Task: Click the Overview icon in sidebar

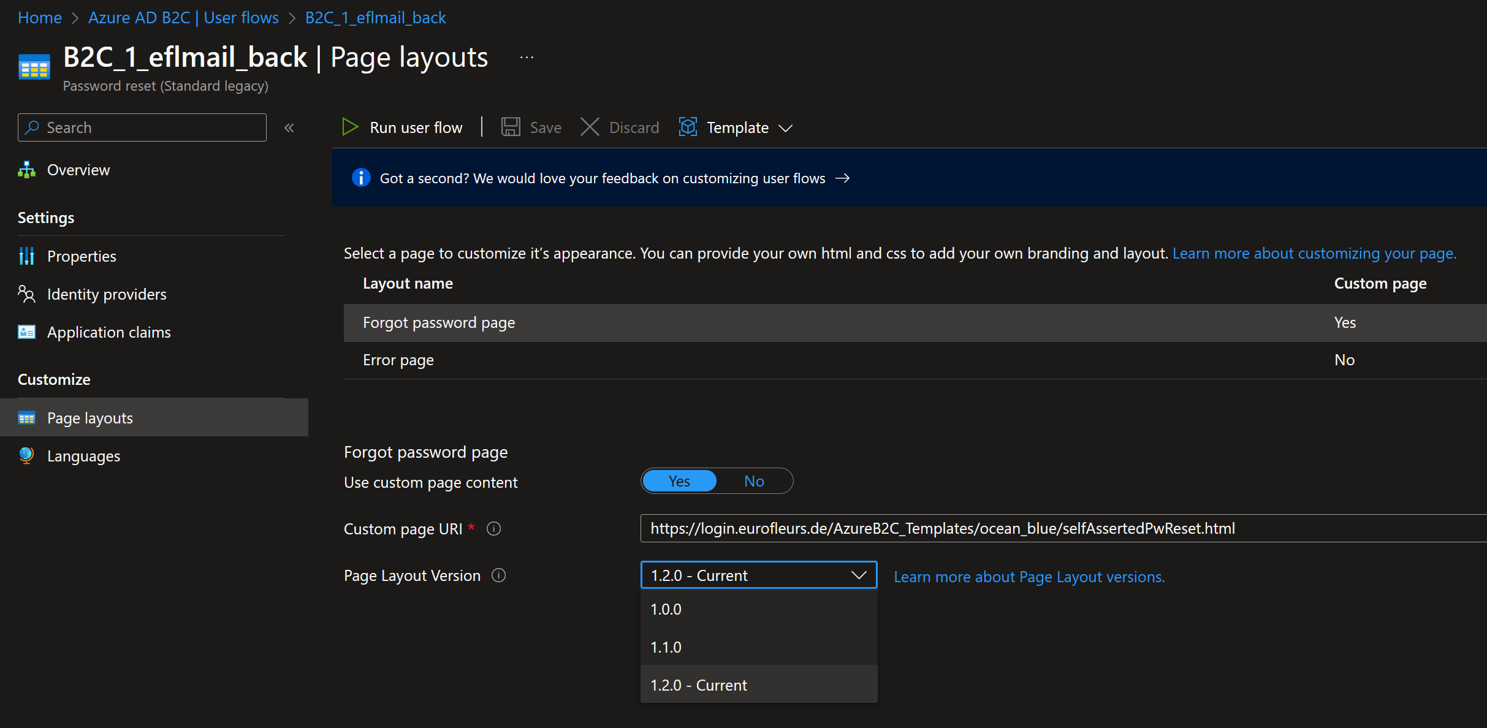Action: 26,170
